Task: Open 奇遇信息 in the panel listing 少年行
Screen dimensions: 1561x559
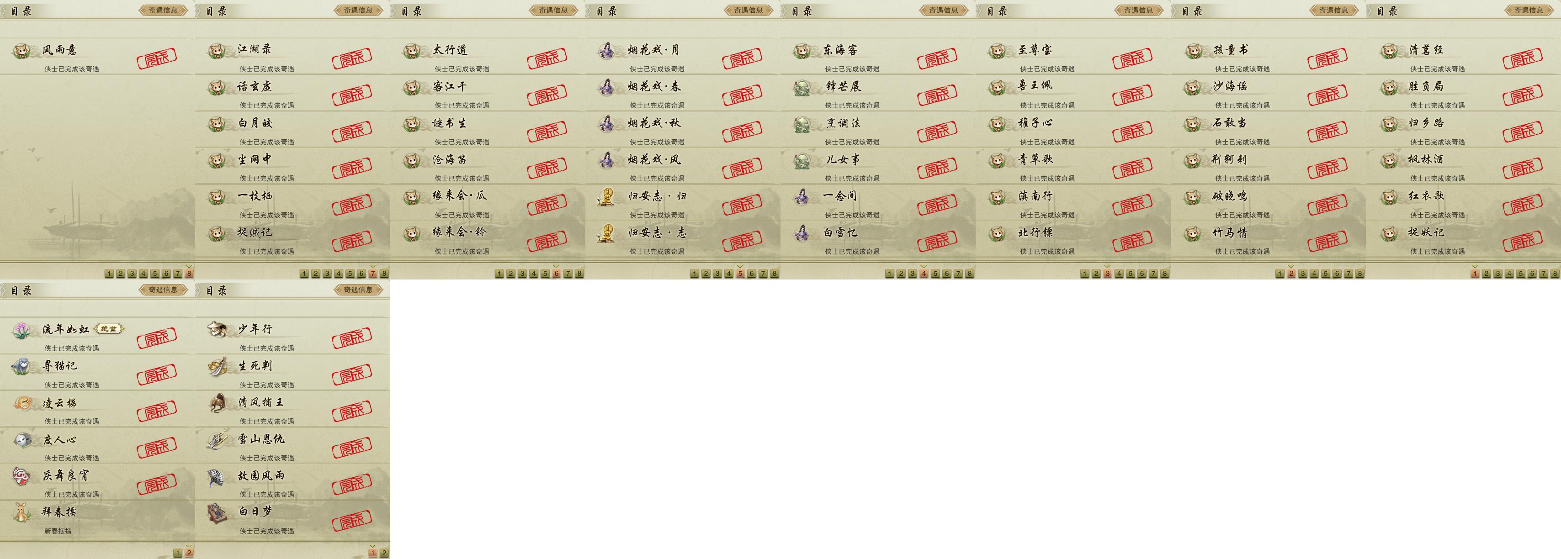Action: coord(358,290)
